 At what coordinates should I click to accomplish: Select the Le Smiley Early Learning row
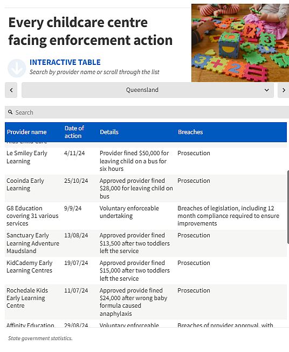tap(146, 161)
